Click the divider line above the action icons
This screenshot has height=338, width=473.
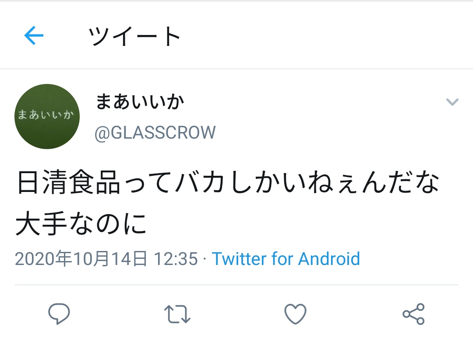pos(236,285)
